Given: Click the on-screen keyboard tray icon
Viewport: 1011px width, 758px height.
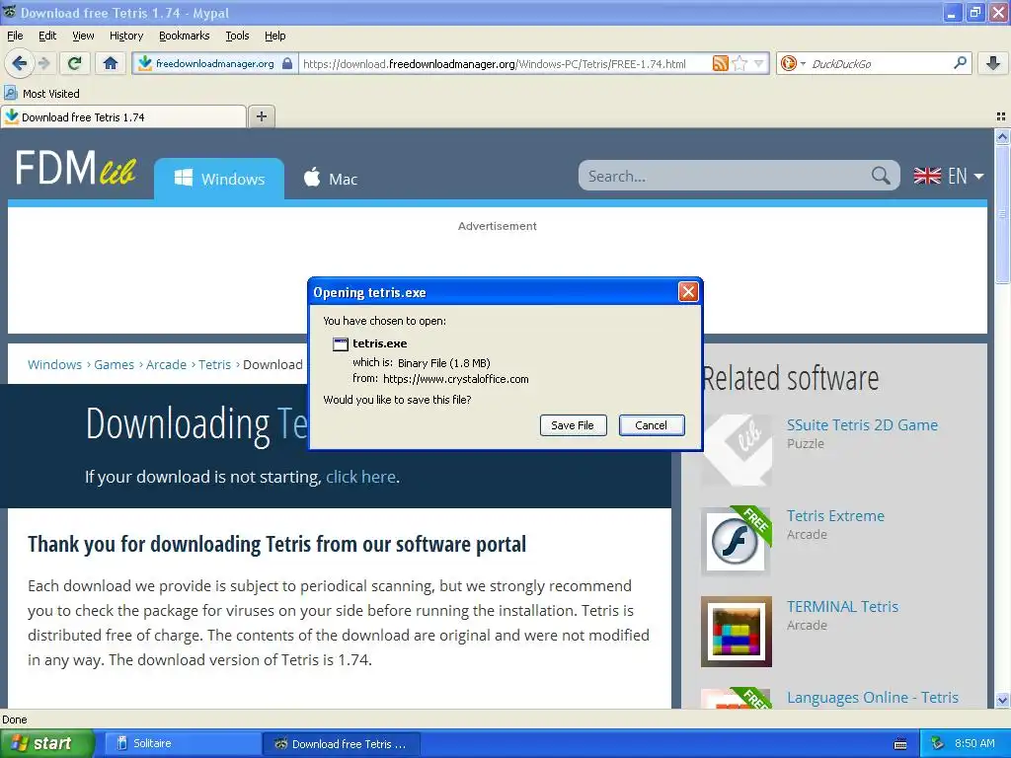Looking at the screenshot, I should [900, 744].
